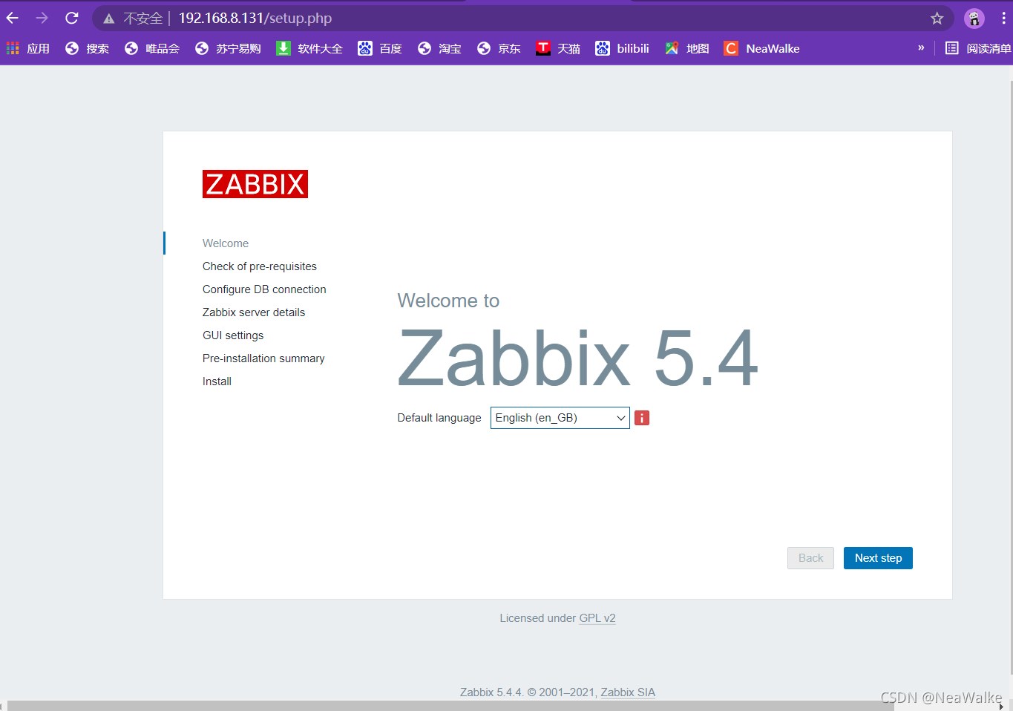Open the 搜索 bookmark
The width and height of the screenshot is (1013, 711).
click(87, 48)
